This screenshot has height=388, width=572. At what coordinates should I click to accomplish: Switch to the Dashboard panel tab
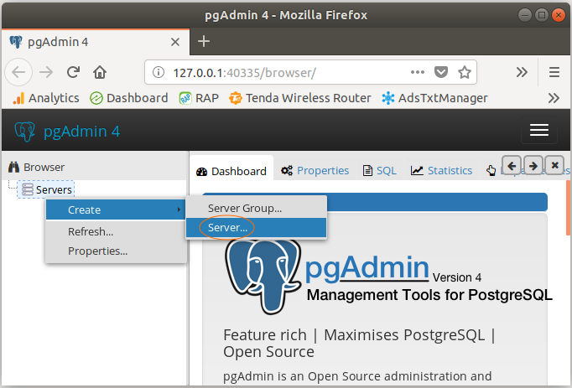(231, 171)
